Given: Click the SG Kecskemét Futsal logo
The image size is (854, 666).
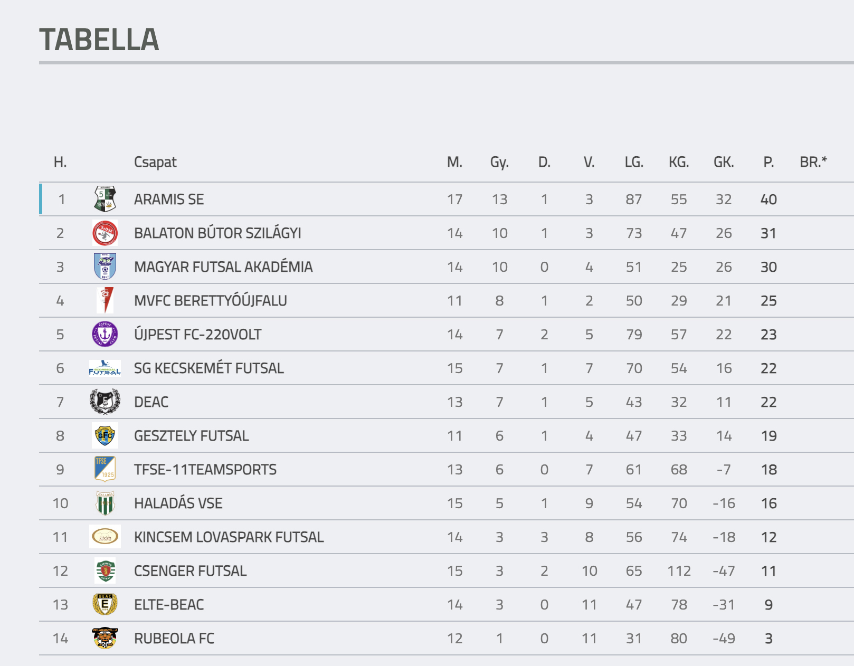Looking at the screenshot, I should [x=105, y=368].
